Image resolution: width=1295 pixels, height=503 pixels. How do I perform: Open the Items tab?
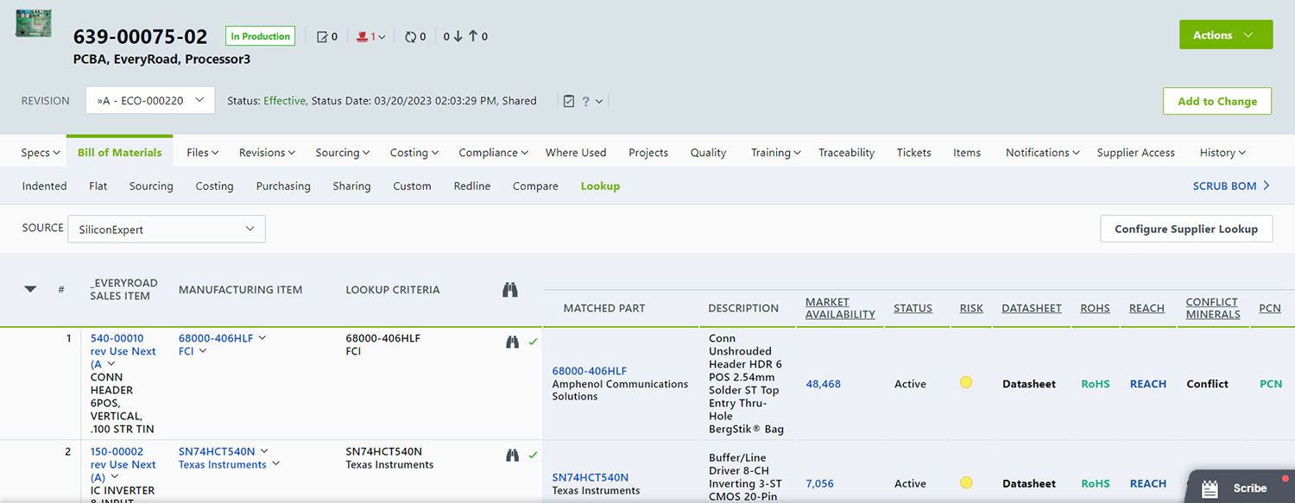pos(967,153)
